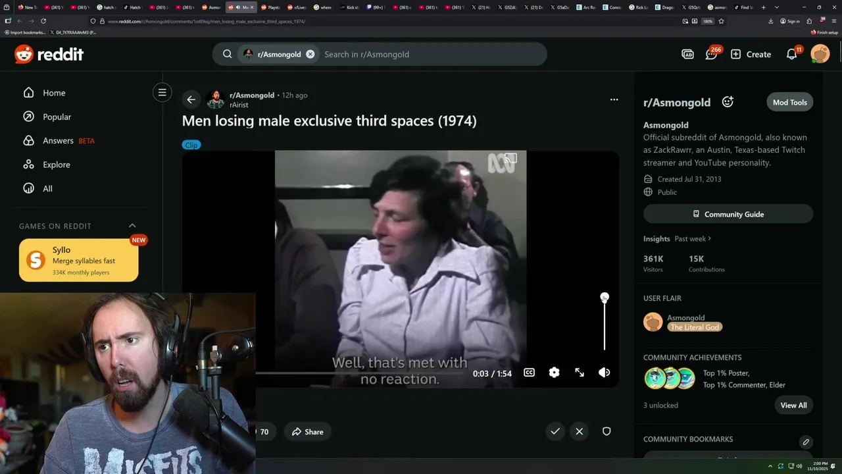Open the user profile avatar menu
This screenshot has height=474, width=842.
(820, 54)
